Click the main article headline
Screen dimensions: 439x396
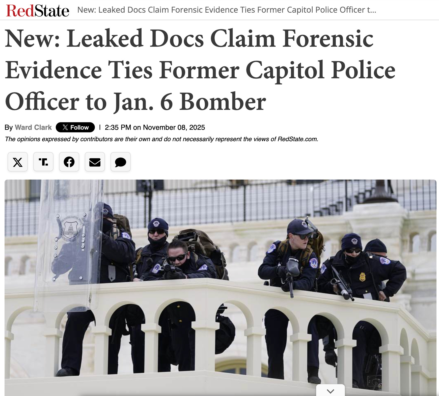[x=200, y=70]
